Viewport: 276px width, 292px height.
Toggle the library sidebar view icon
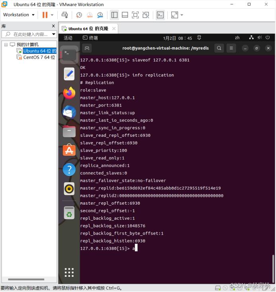coord(114,15)
